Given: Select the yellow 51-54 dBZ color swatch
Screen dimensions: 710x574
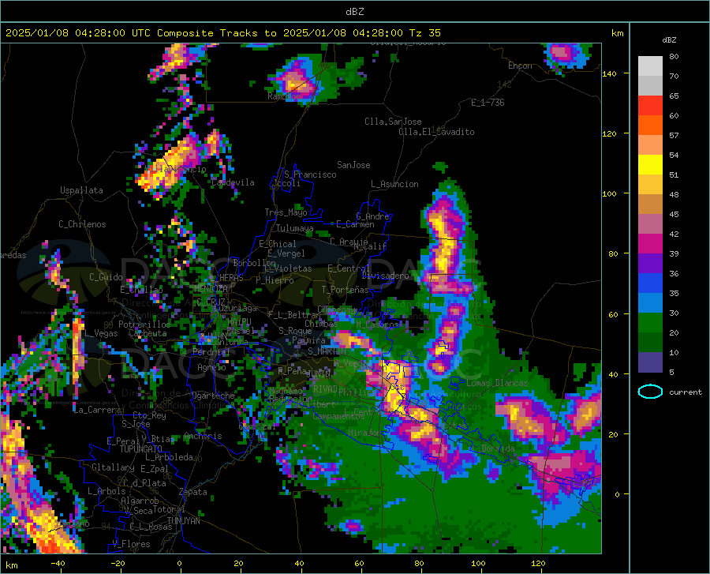Looking at the screenshot, I should tap(650, 165).
